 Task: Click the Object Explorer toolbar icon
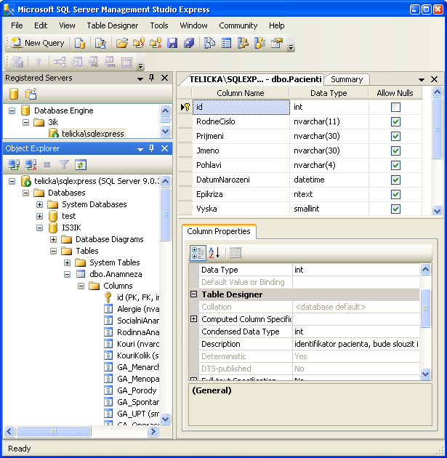click(243, 43)
